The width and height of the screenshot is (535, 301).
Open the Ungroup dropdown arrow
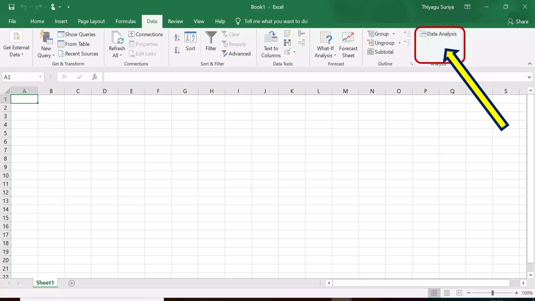(x=399, y=43)
